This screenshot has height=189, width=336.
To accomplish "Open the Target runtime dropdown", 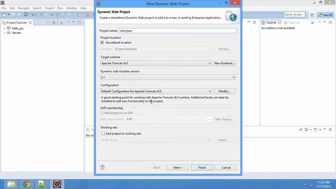I will (156, 63).
